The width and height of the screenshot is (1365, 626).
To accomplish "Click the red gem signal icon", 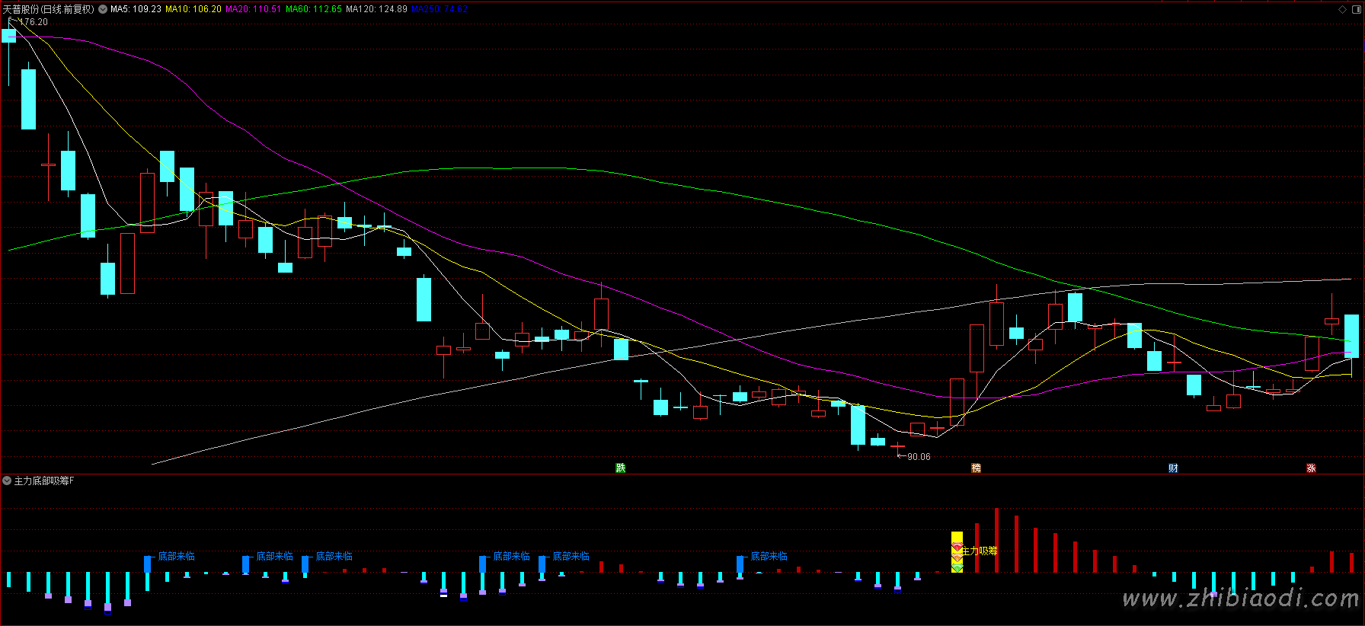I will tap(957, 548).
